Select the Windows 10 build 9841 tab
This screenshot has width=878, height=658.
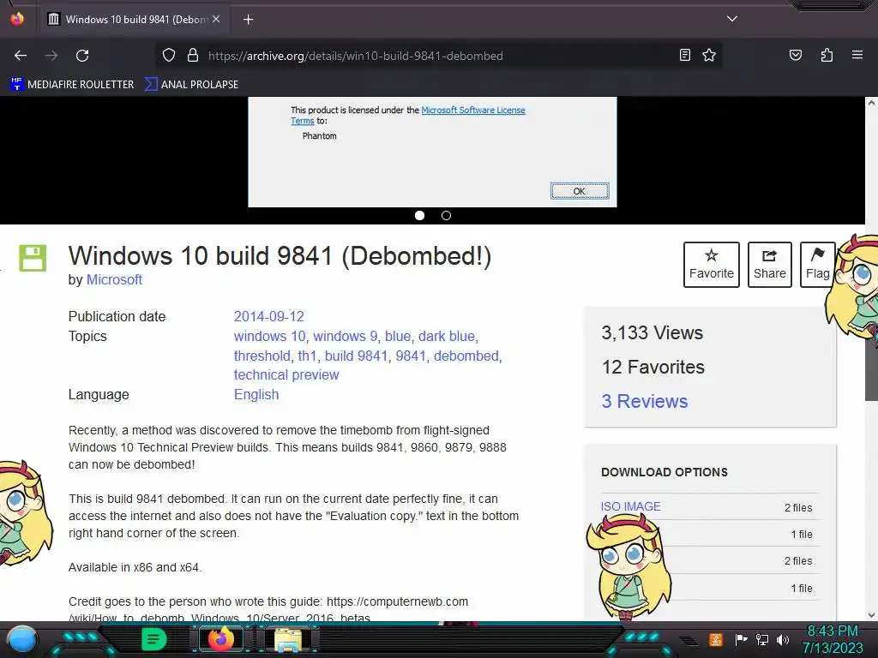pyautogui.click(x=133, y=19)
